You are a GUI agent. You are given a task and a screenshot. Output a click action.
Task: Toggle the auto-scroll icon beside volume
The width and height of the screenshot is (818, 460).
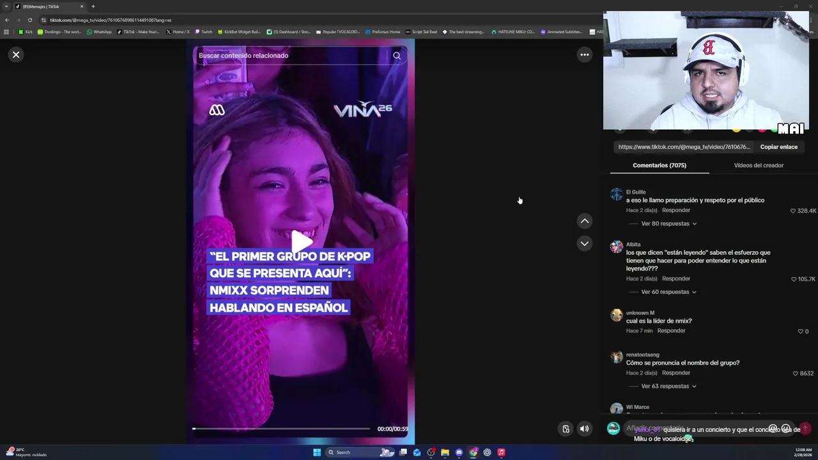(566, 429)
